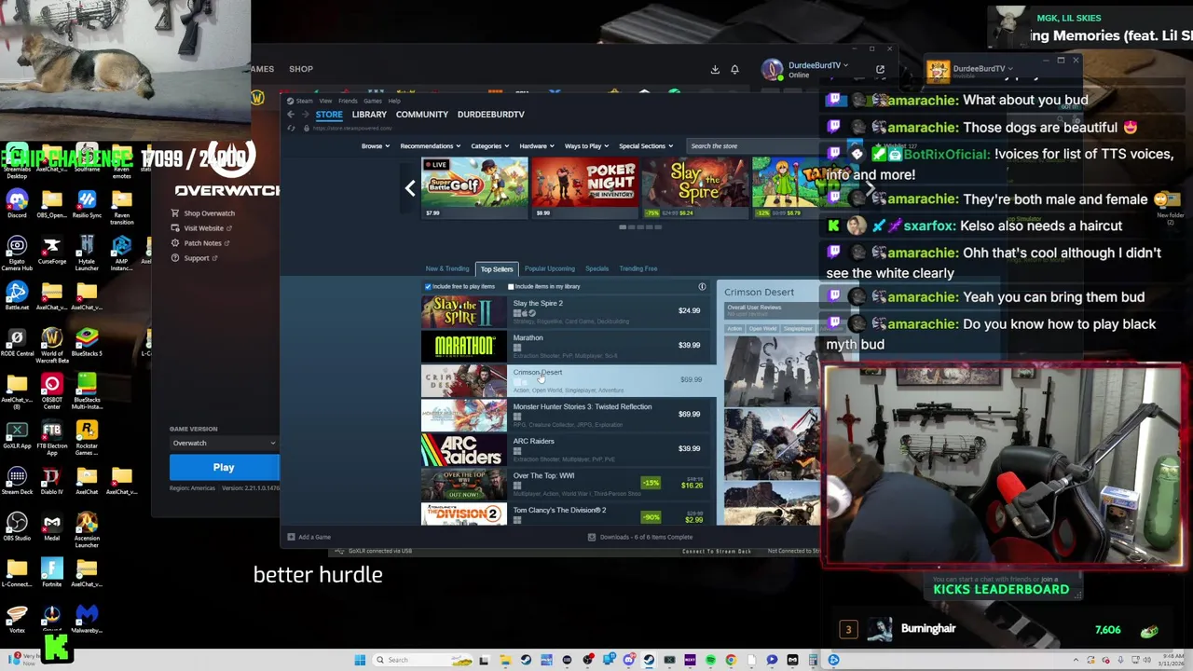
Task: Expand the Browse store menu
Action: point(376,145)
